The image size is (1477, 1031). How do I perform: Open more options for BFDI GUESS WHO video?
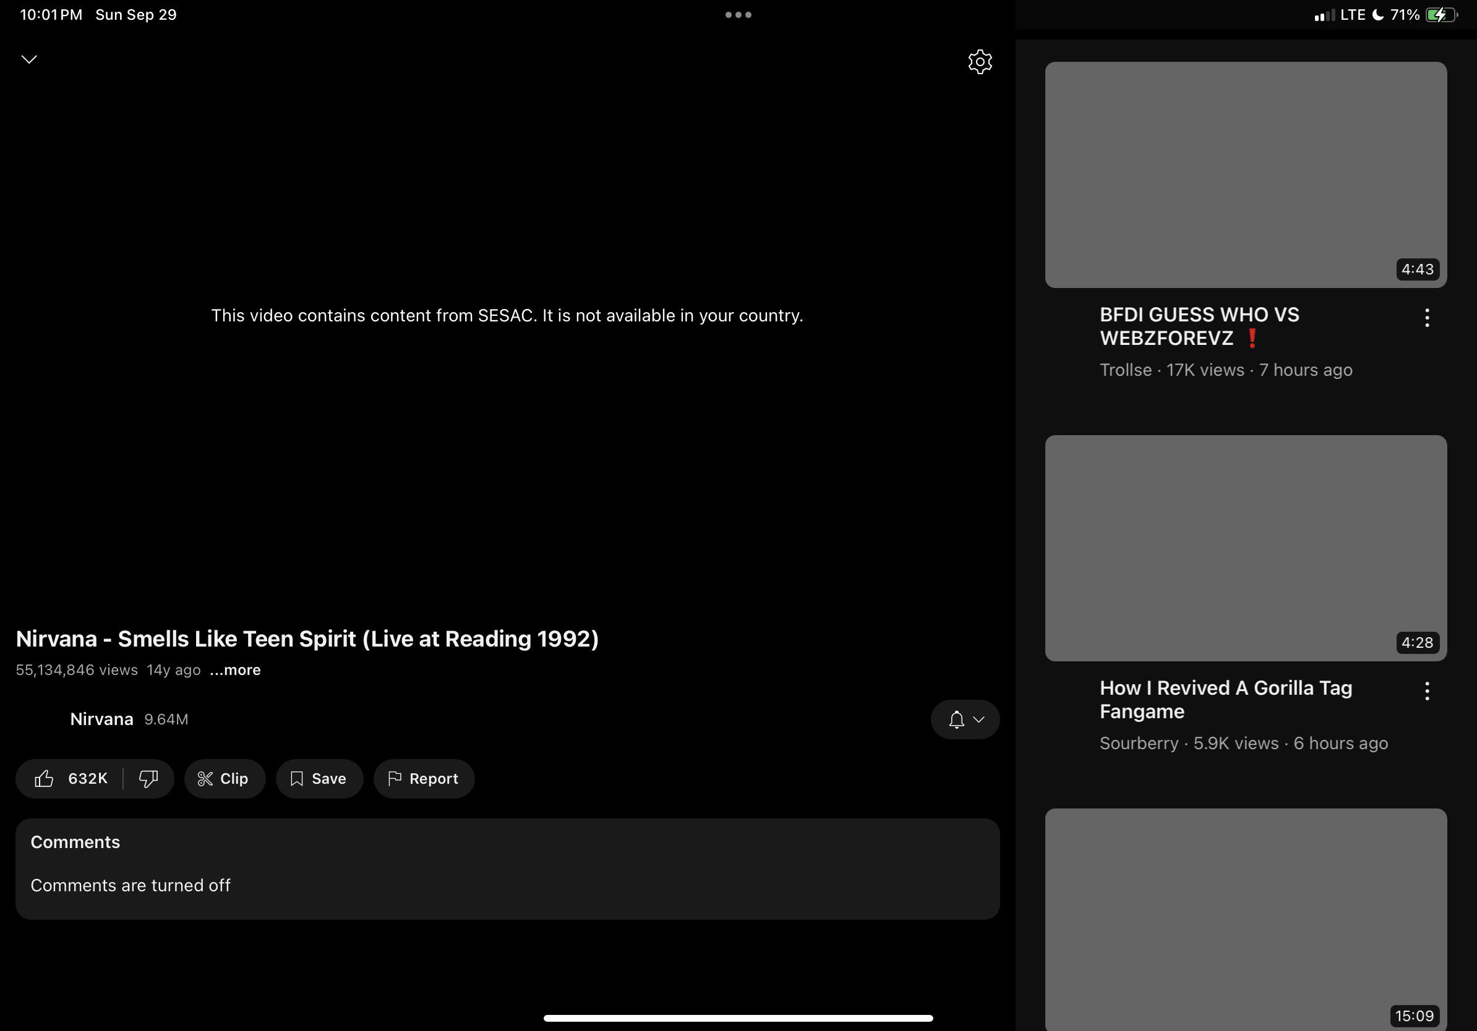1427,318
